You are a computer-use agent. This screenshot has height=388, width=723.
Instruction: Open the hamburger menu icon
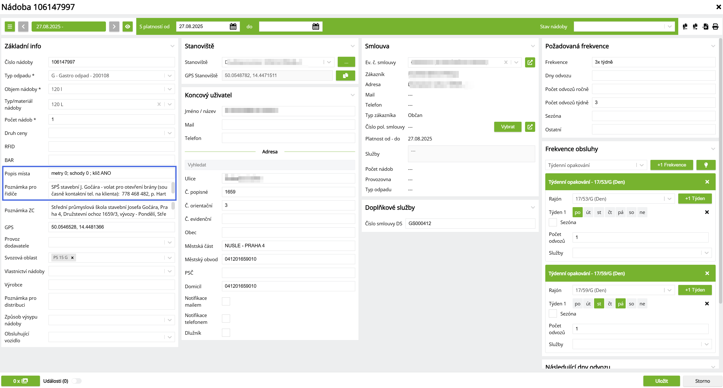click(10, 27)
